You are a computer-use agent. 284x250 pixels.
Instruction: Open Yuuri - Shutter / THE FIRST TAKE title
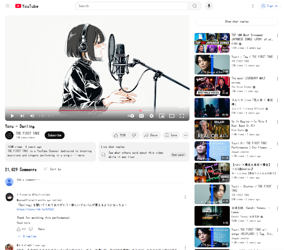click(252, 189)
